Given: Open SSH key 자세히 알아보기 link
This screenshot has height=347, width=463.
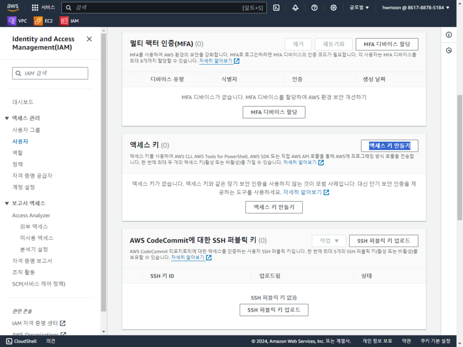Looking at the screenshot, I should (188, 257).
